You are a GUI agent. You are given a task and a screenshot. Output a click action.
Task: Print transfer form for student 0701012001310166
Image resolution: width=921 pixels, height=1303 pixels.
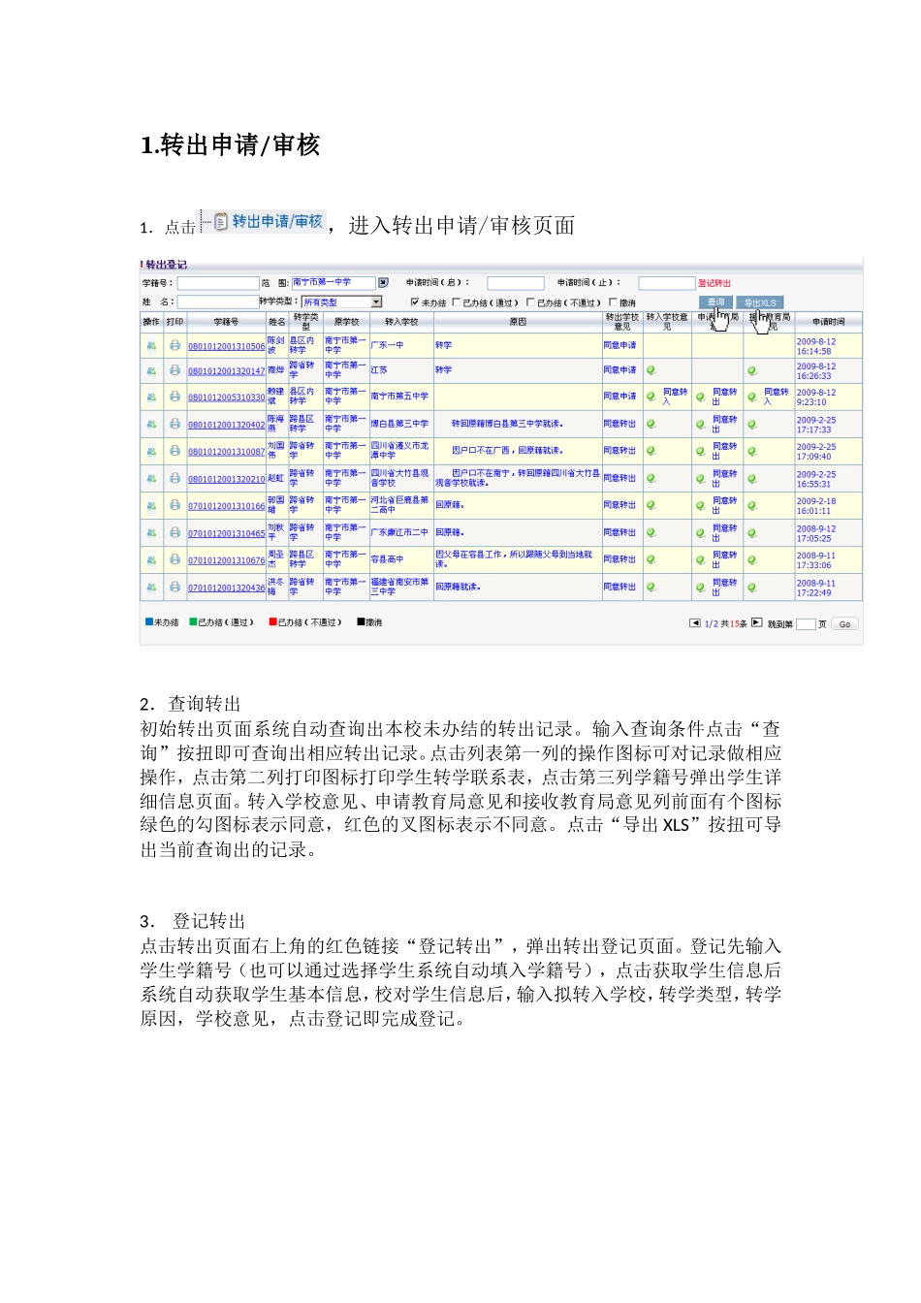point(175,505)
